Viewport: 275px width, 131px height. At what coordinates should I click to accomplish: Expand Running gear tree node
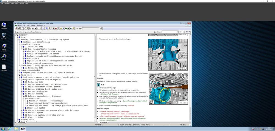pos(18,120)
